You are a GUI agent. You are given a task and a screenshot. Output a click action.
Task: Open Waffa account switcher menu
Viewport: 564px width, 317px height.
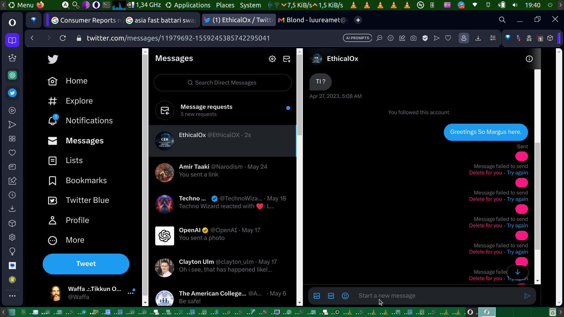pyautogui.click(x=92, y=293)
